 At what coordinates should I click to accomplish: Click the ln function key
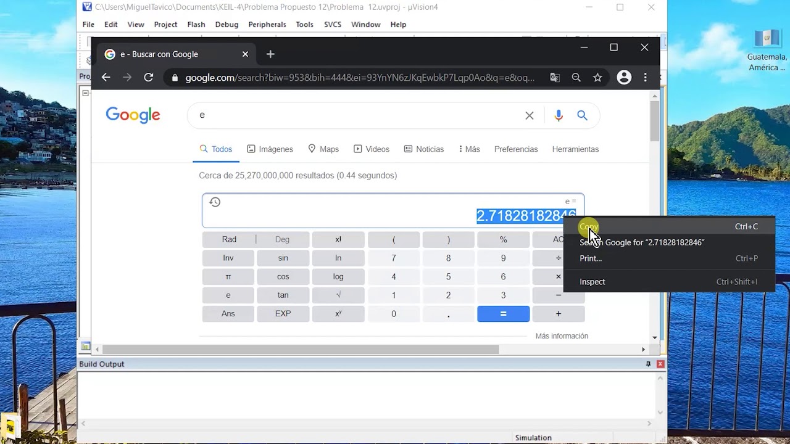pos(338,258)
